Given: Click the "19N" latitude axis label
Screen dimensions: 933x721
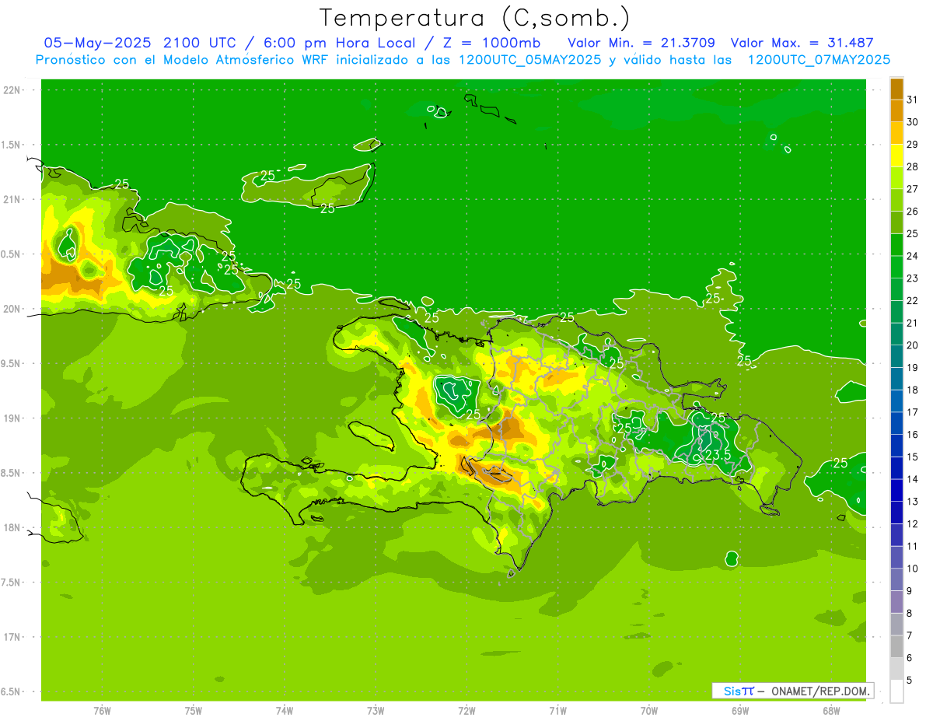Looking at the screenshot, I should point(12,418).
